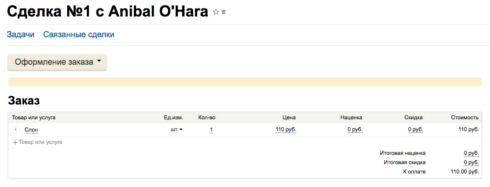Star this deal as favorite
490x187 pixels.
[x=216, y=12]
